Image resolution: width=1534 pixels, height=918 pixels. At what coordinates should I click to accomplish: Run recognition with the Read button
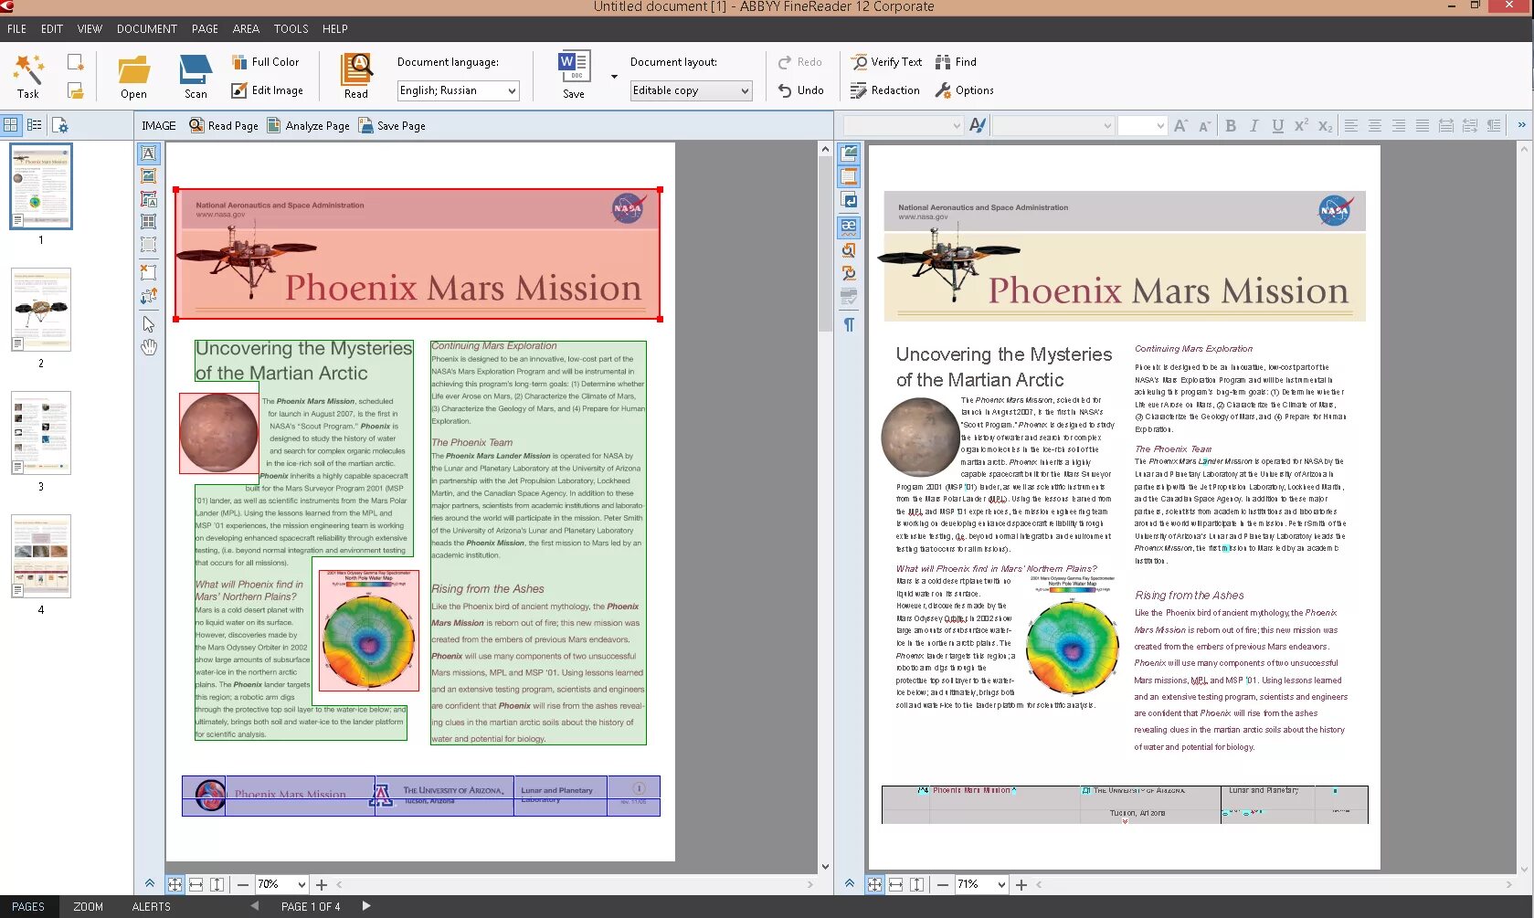point(356,76)
